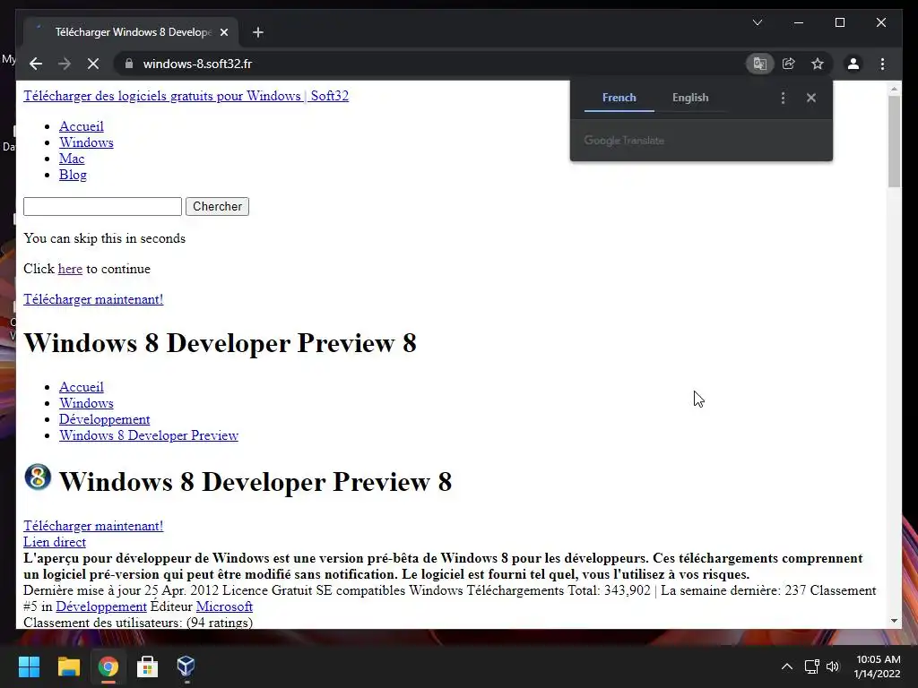Stop loading the page
The image size is (918, 688).
[x=93, y=64]
